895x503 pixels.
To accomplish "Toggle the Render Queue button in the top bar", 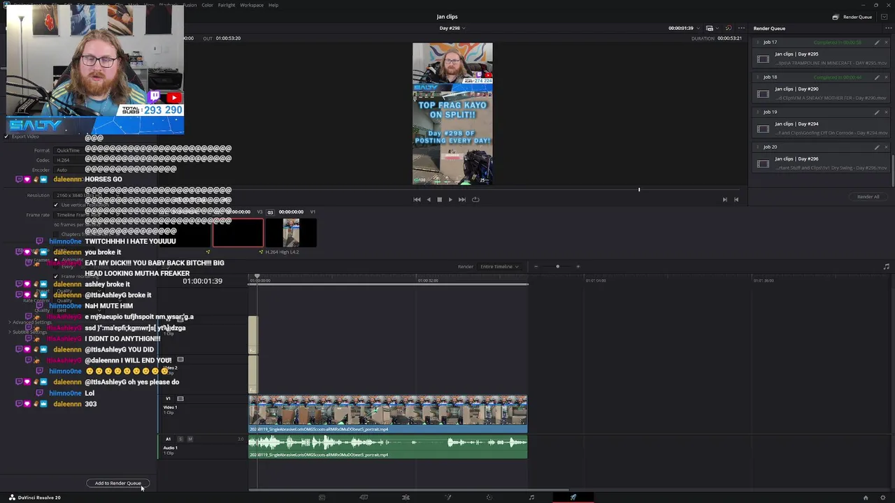I will pyautogui.click(x=852, y=17).
